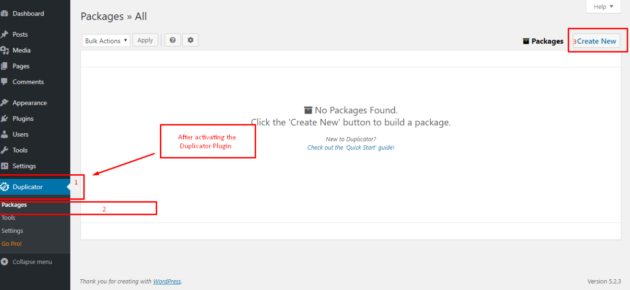
Task: Click the Comments bubble icon
Action: point(4,82)
